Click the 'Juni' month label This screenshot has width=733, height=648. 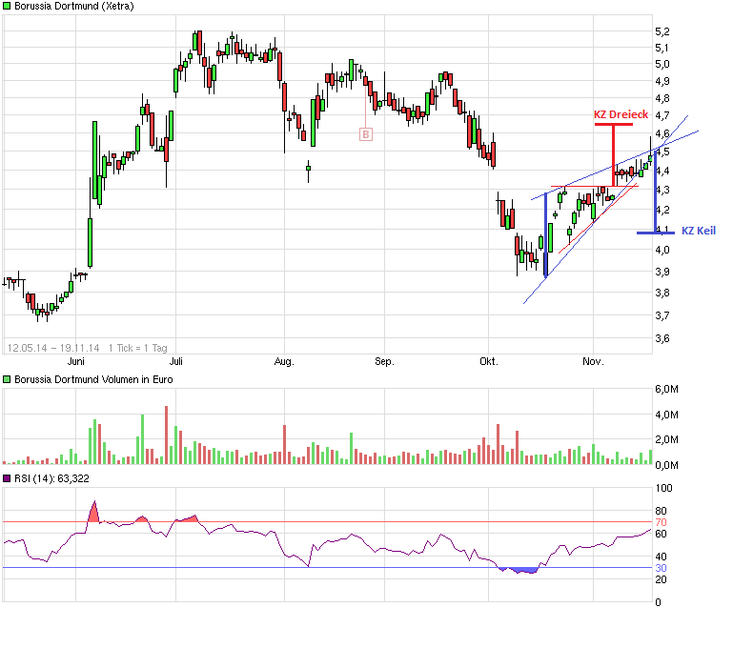[75, 361]
